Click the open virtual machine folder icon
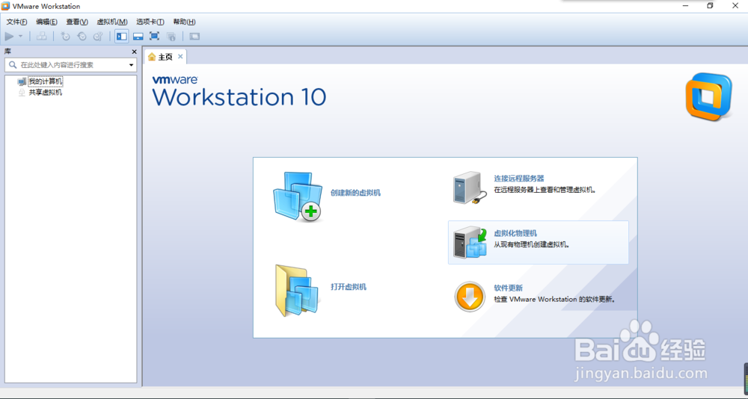 click(x=296, y=291)
